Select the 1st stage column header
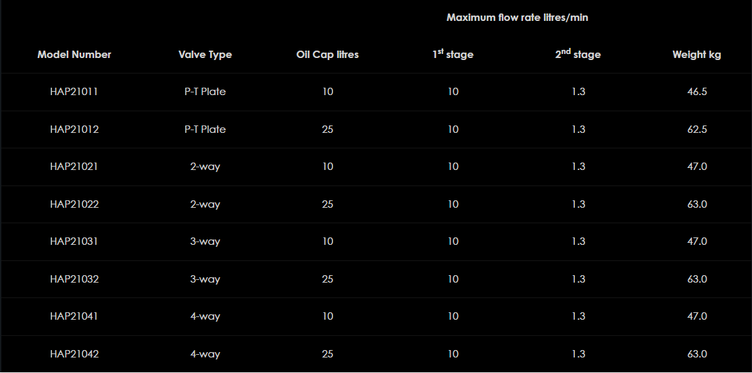This screenshot has width=752, height=373. [453, 55]
